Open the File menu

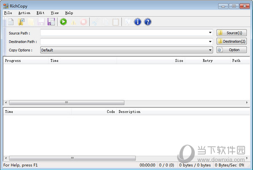(8, 13)
